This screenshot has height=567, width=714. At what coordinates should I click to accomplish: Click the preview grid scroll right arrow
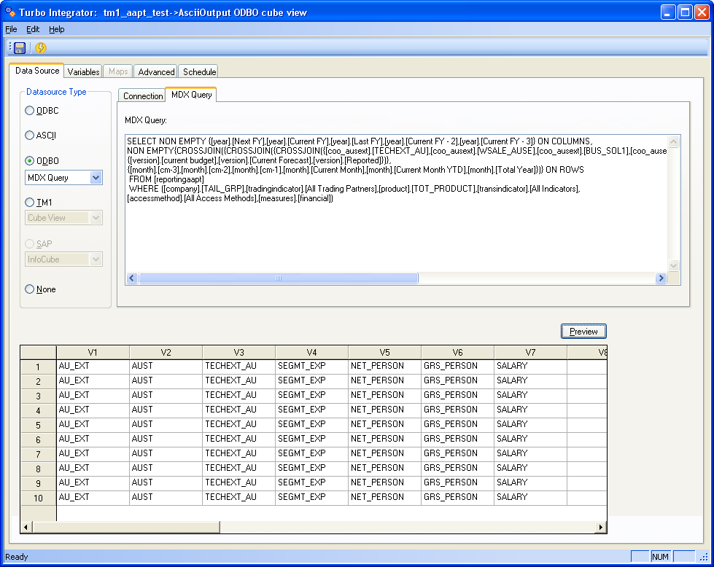[x=601, y=527]
